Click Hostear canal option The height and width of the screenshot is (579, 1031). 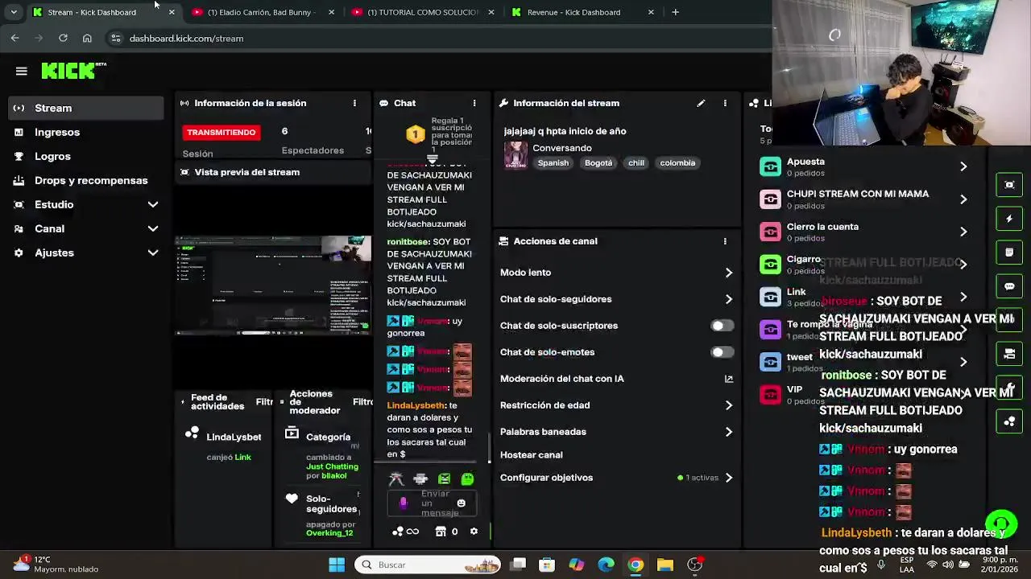click(x=532, y=455)
